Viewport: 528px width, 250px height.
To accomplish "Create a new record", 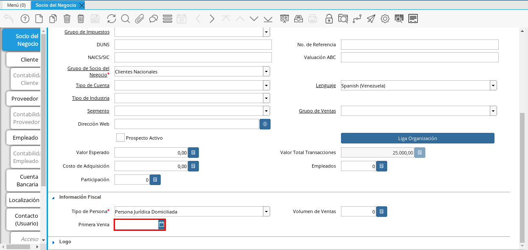I will (39, 19).
